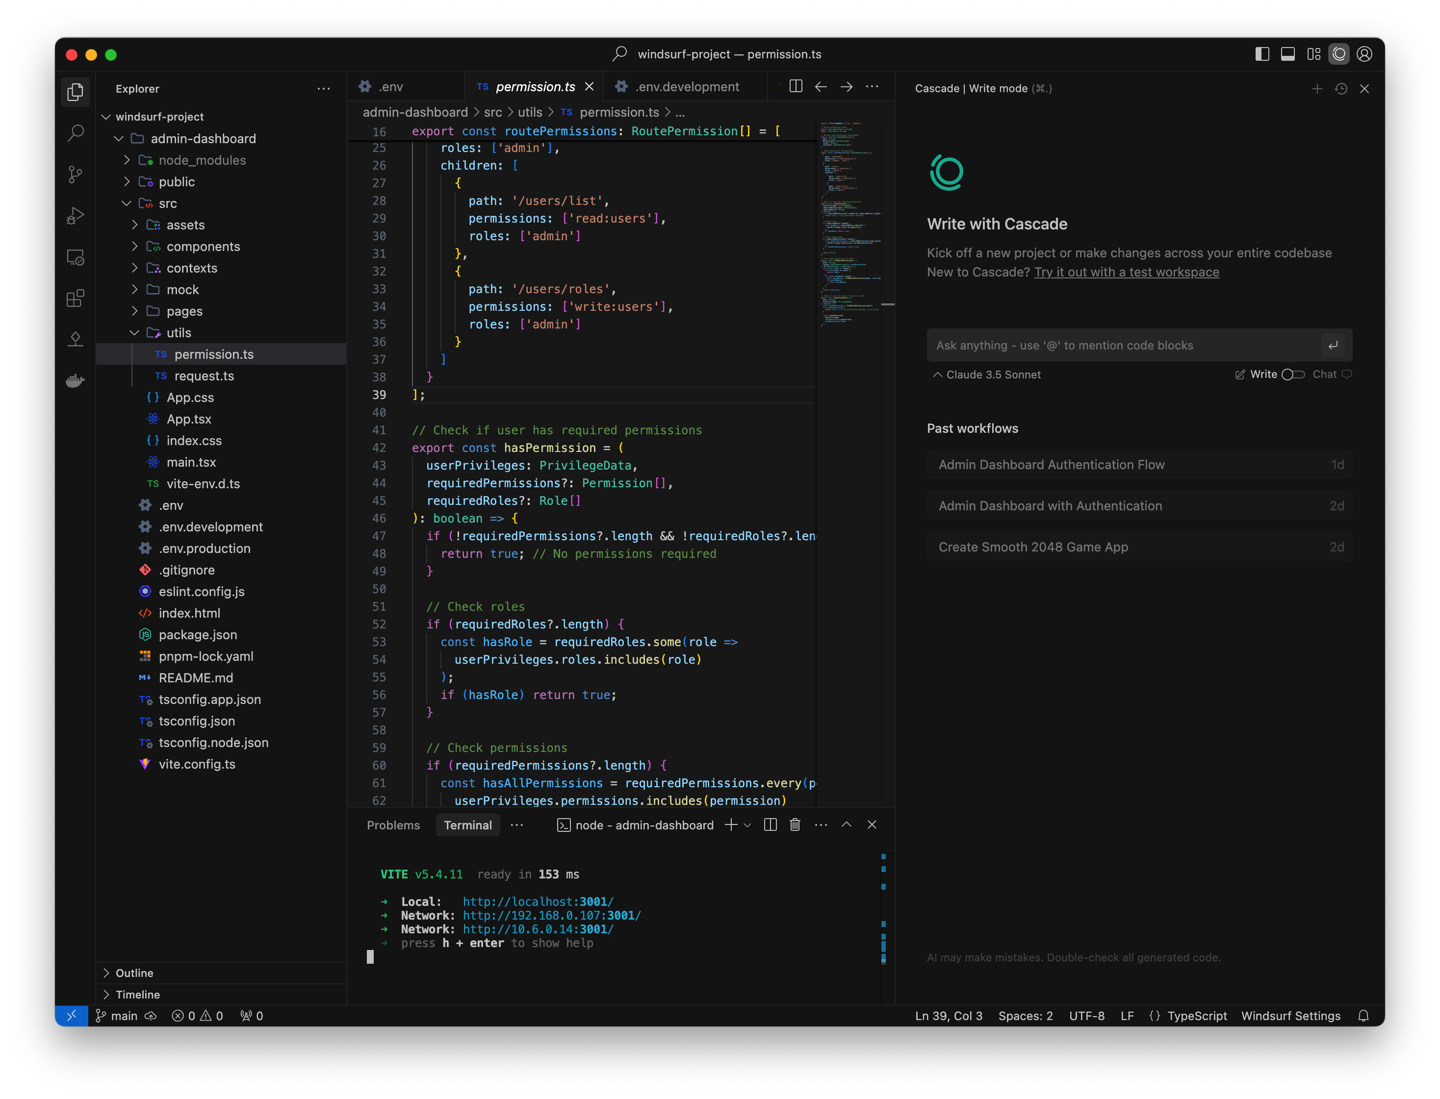
Task: Click the Cascade Ask anything input field
Action: pyautogui.click(x=1123, y=346)
